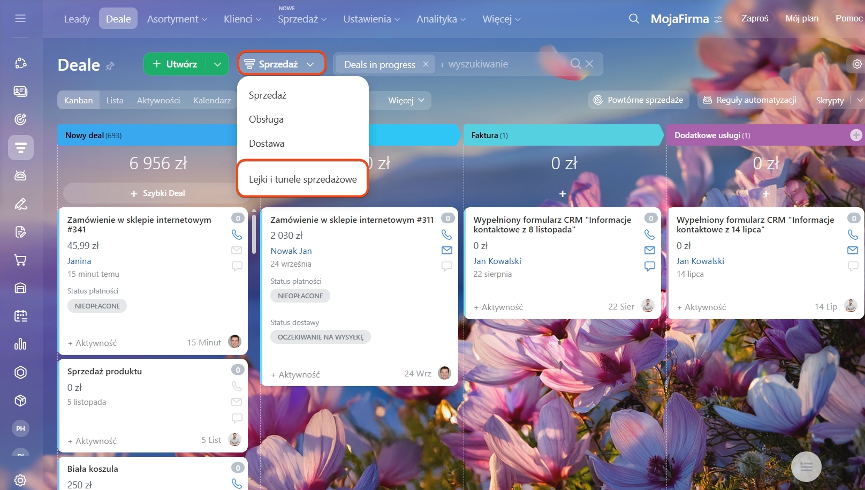
Task: Click the email icon on Nowak Jan deal
Action: coord(446,250)
